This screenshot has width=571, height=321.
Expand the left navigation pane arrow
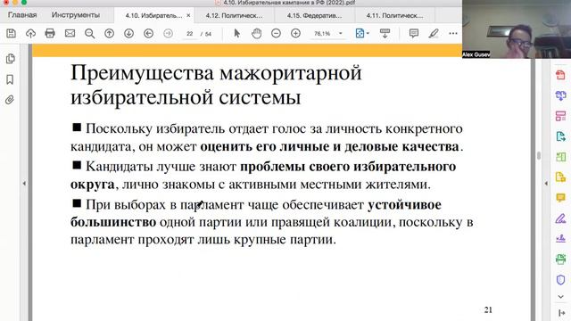point(24,183)
